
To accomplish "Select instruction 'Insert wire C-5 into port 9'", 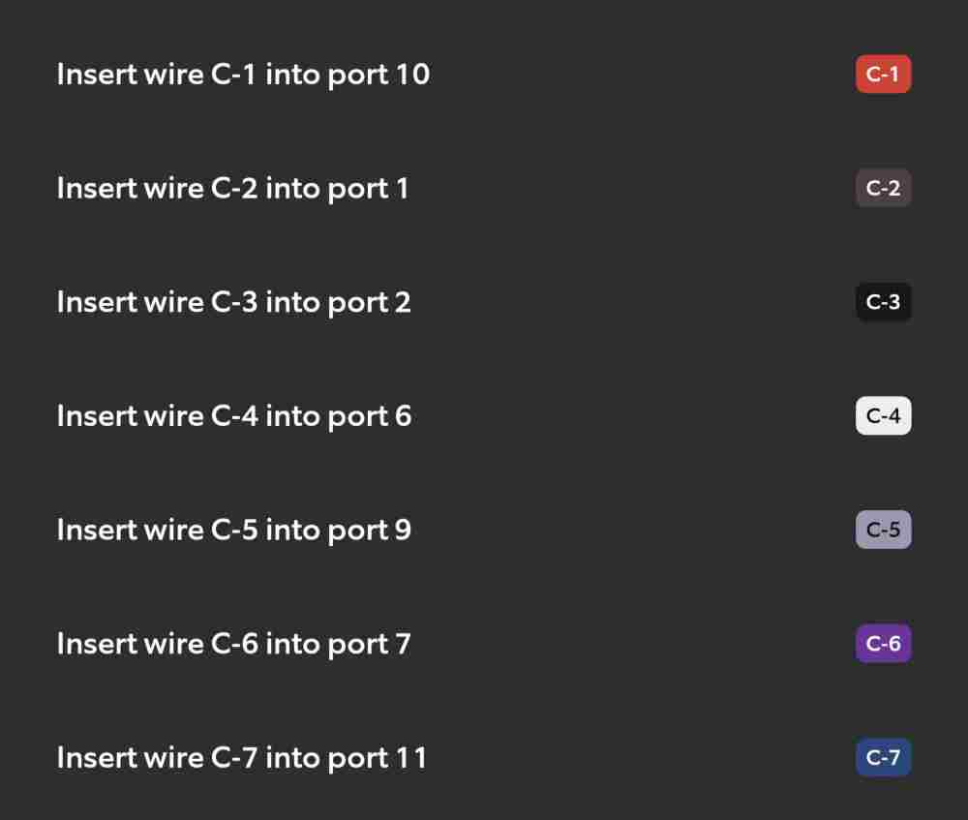I will click(234, 530).
